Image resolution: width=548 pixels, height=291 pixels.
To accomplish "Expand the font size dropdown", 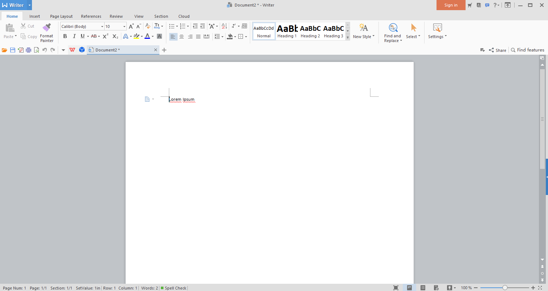I will coord(124,26).
